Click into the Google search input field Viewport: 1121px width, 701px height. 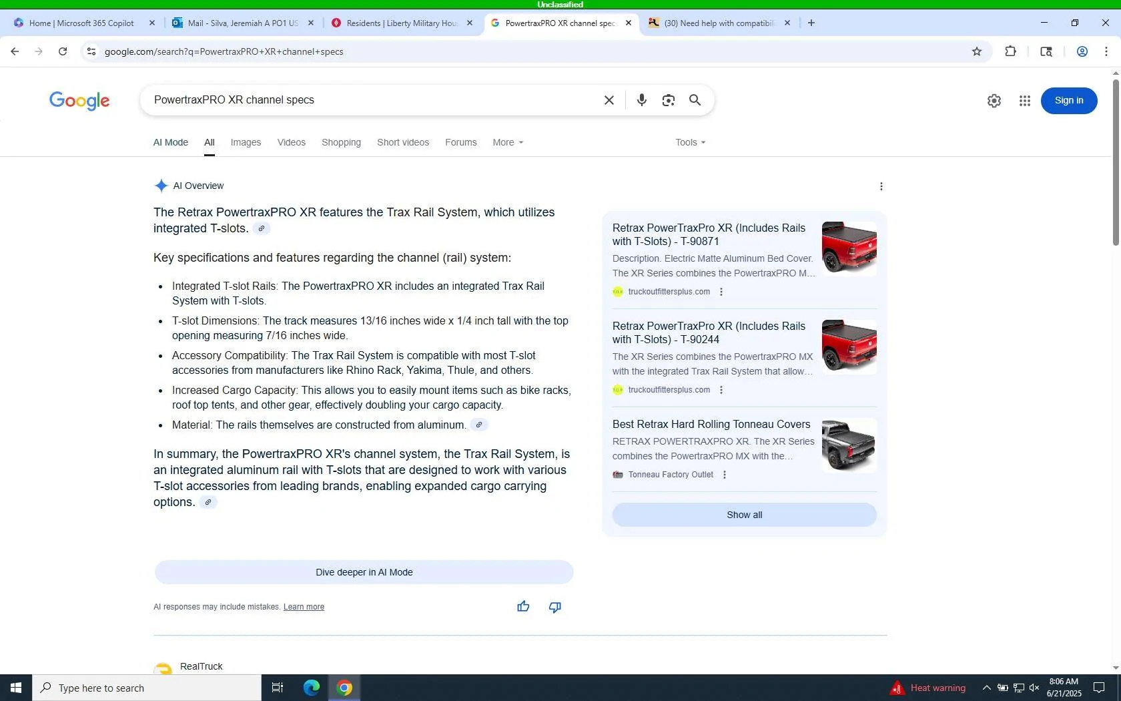point(374,100)
